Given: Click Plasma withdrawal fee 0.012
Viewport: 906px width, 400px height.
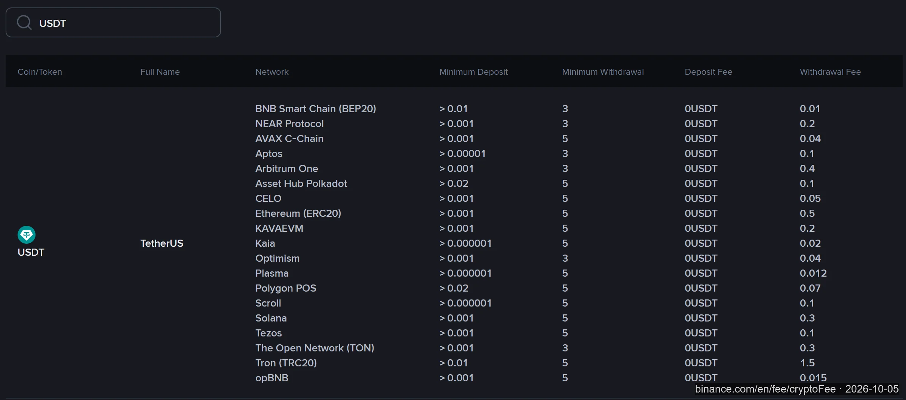Looking at the screenshot, I should [813, 273].
